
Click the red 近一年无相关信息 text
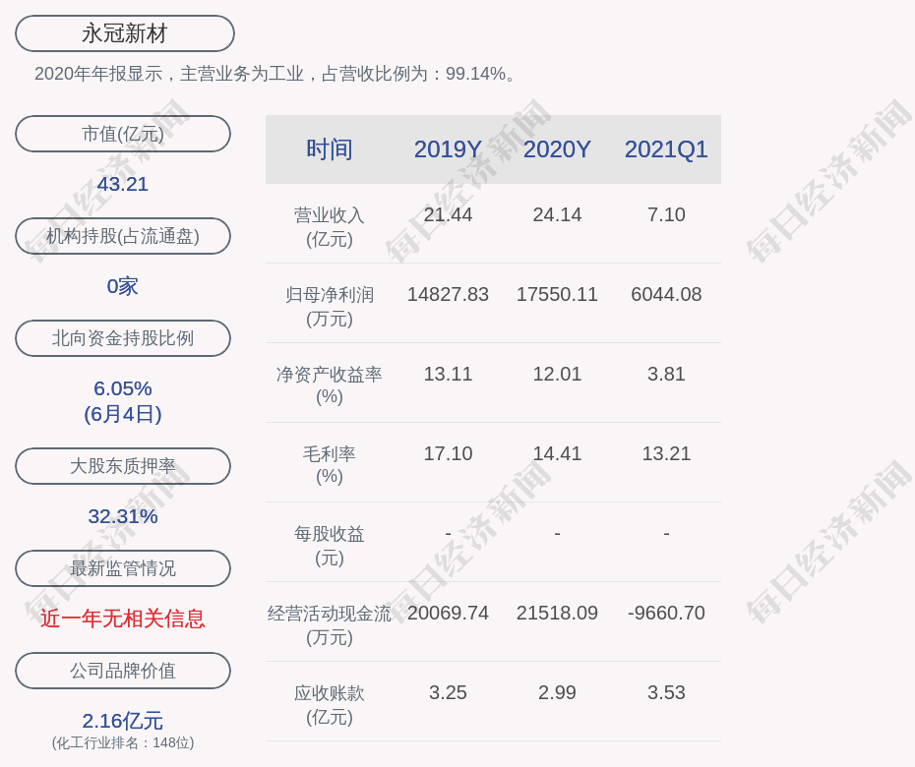click(123, 619)
